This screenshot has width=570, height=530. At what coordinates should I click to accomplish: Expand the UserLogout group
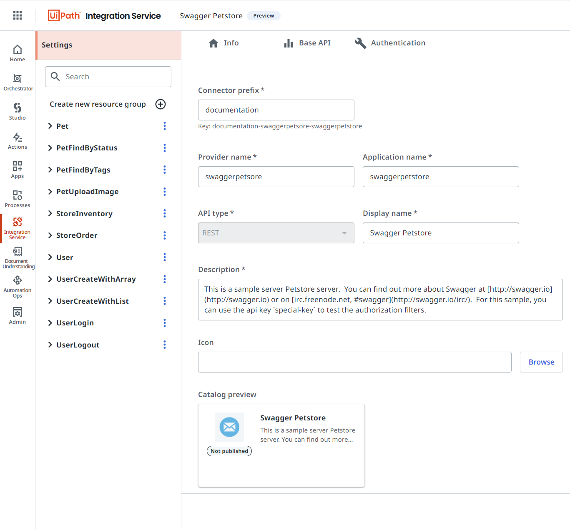(50, 345)
